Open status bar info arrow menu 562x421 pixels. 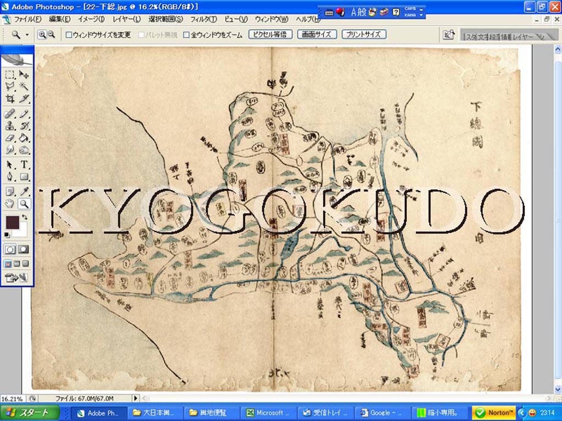[x=136, y=398]
